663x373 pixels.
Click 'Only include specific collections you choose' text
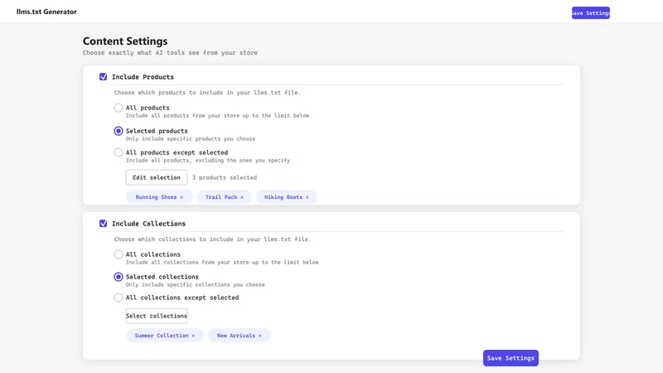click(196, 284)
